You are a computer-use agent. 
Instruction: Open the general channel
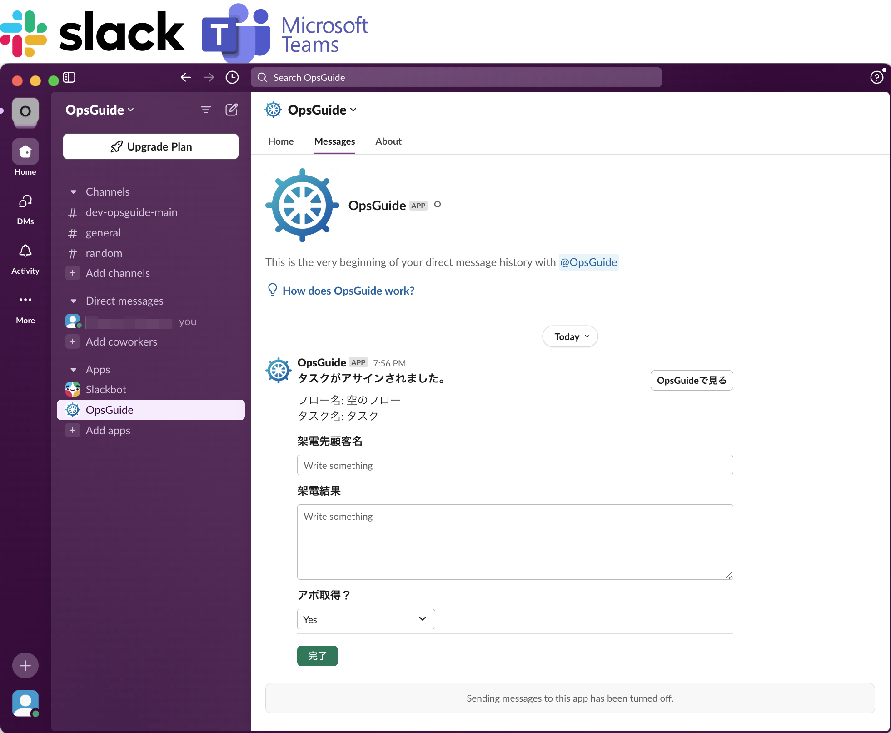(150, 233)
